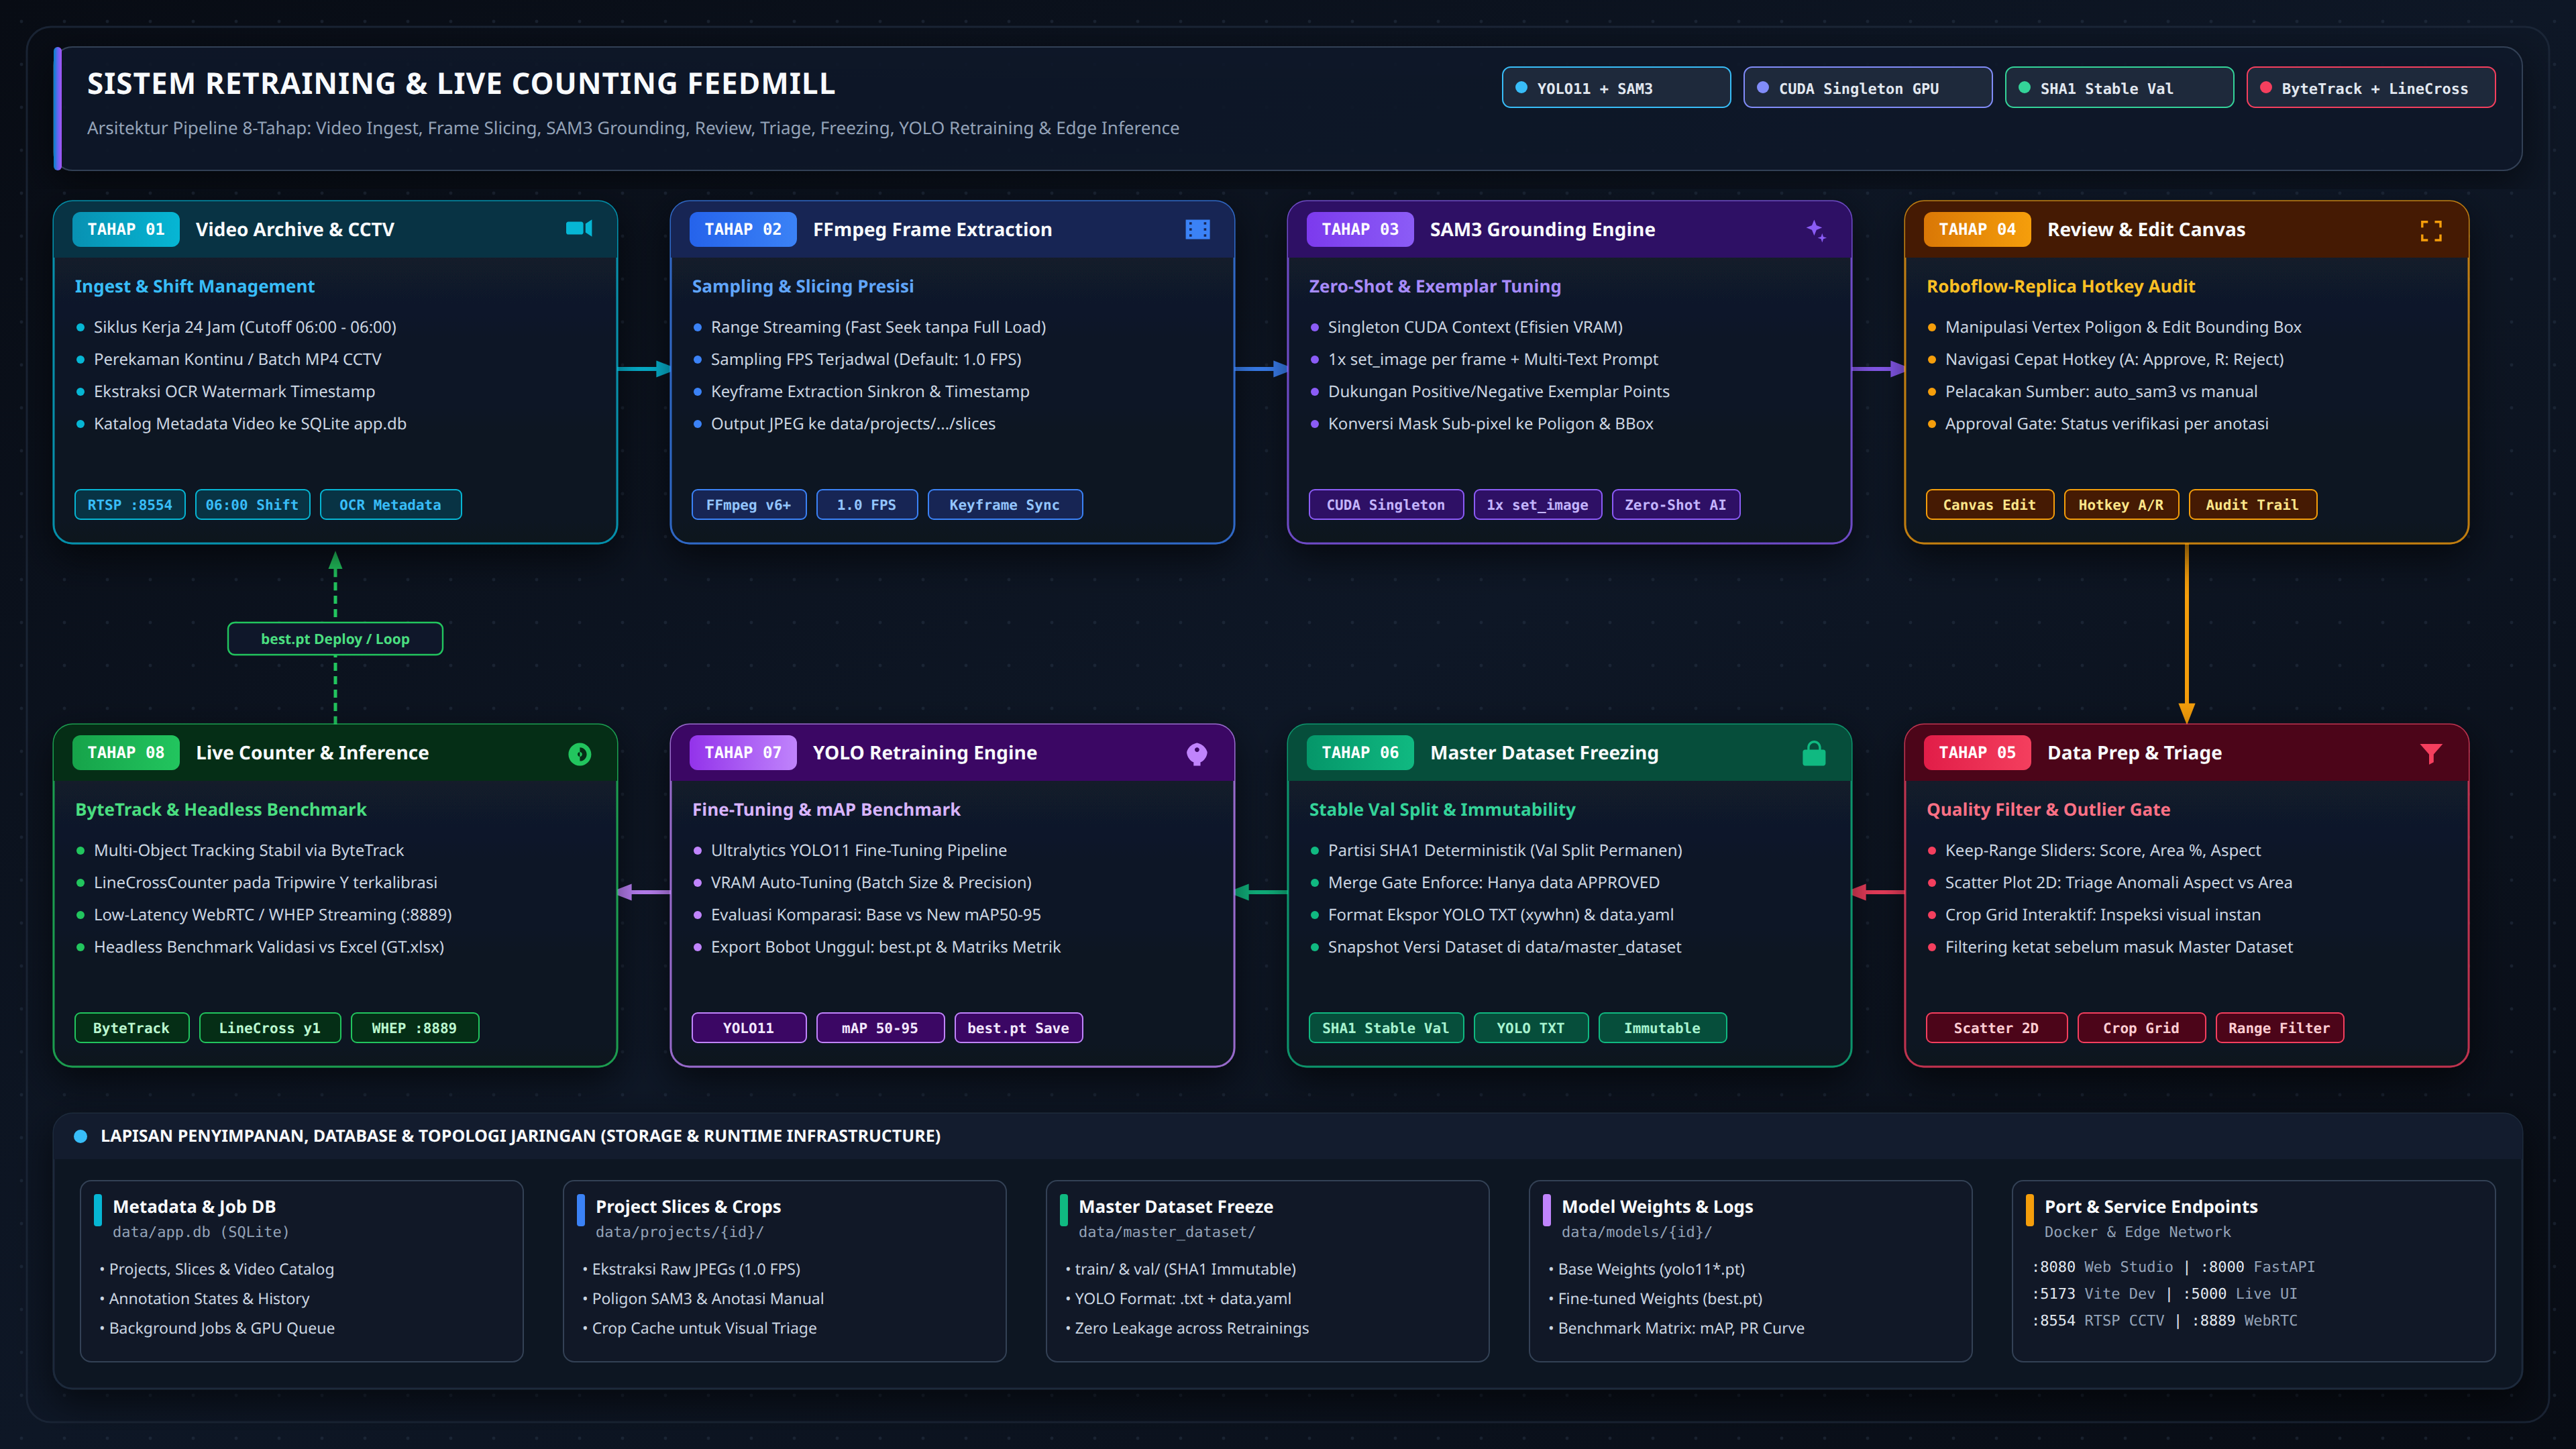Click the blue dot beside Lapisan Penyimpanan heading
Image resolution: width=2576 pixels, height=1449 pixels.
pyautogui.click(x=81, y=1136)
